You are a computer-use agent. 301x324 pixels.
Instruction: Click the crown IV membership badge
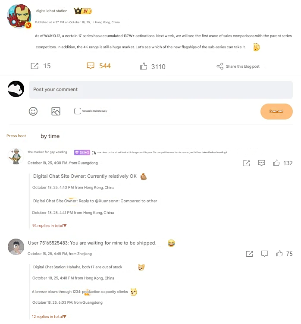pos(83,11)
